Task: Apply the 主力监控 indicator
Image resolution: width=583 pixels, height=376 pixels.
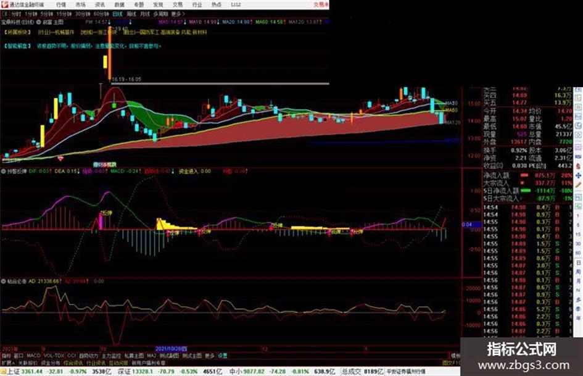Action: point(111,356)
